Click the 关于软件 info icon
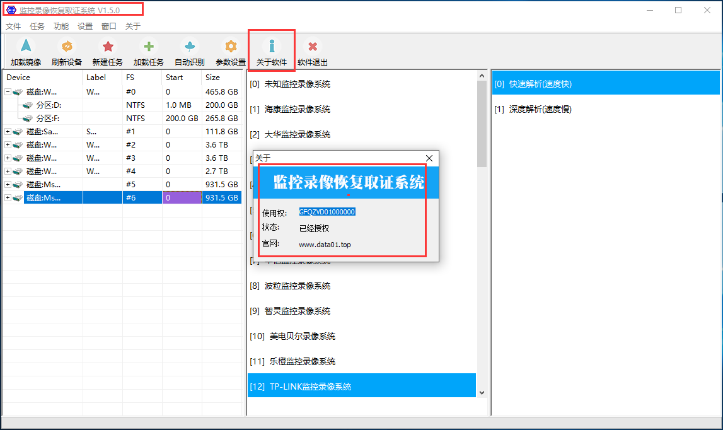The image size is (723, 430). pos(272,47)
